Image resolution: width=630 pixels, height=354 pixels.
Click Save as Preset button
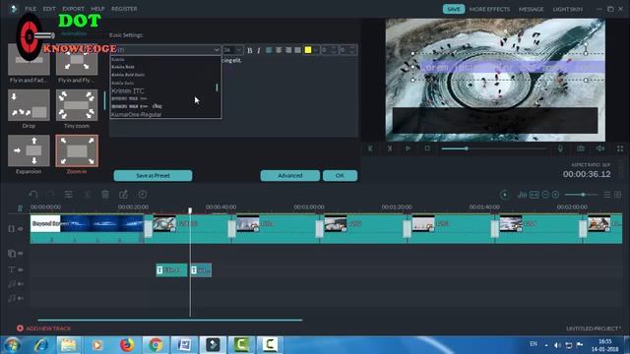[153, 175]
